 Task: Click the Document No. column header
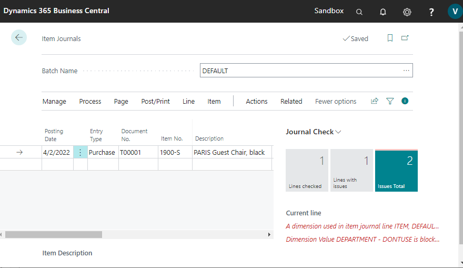134,135
